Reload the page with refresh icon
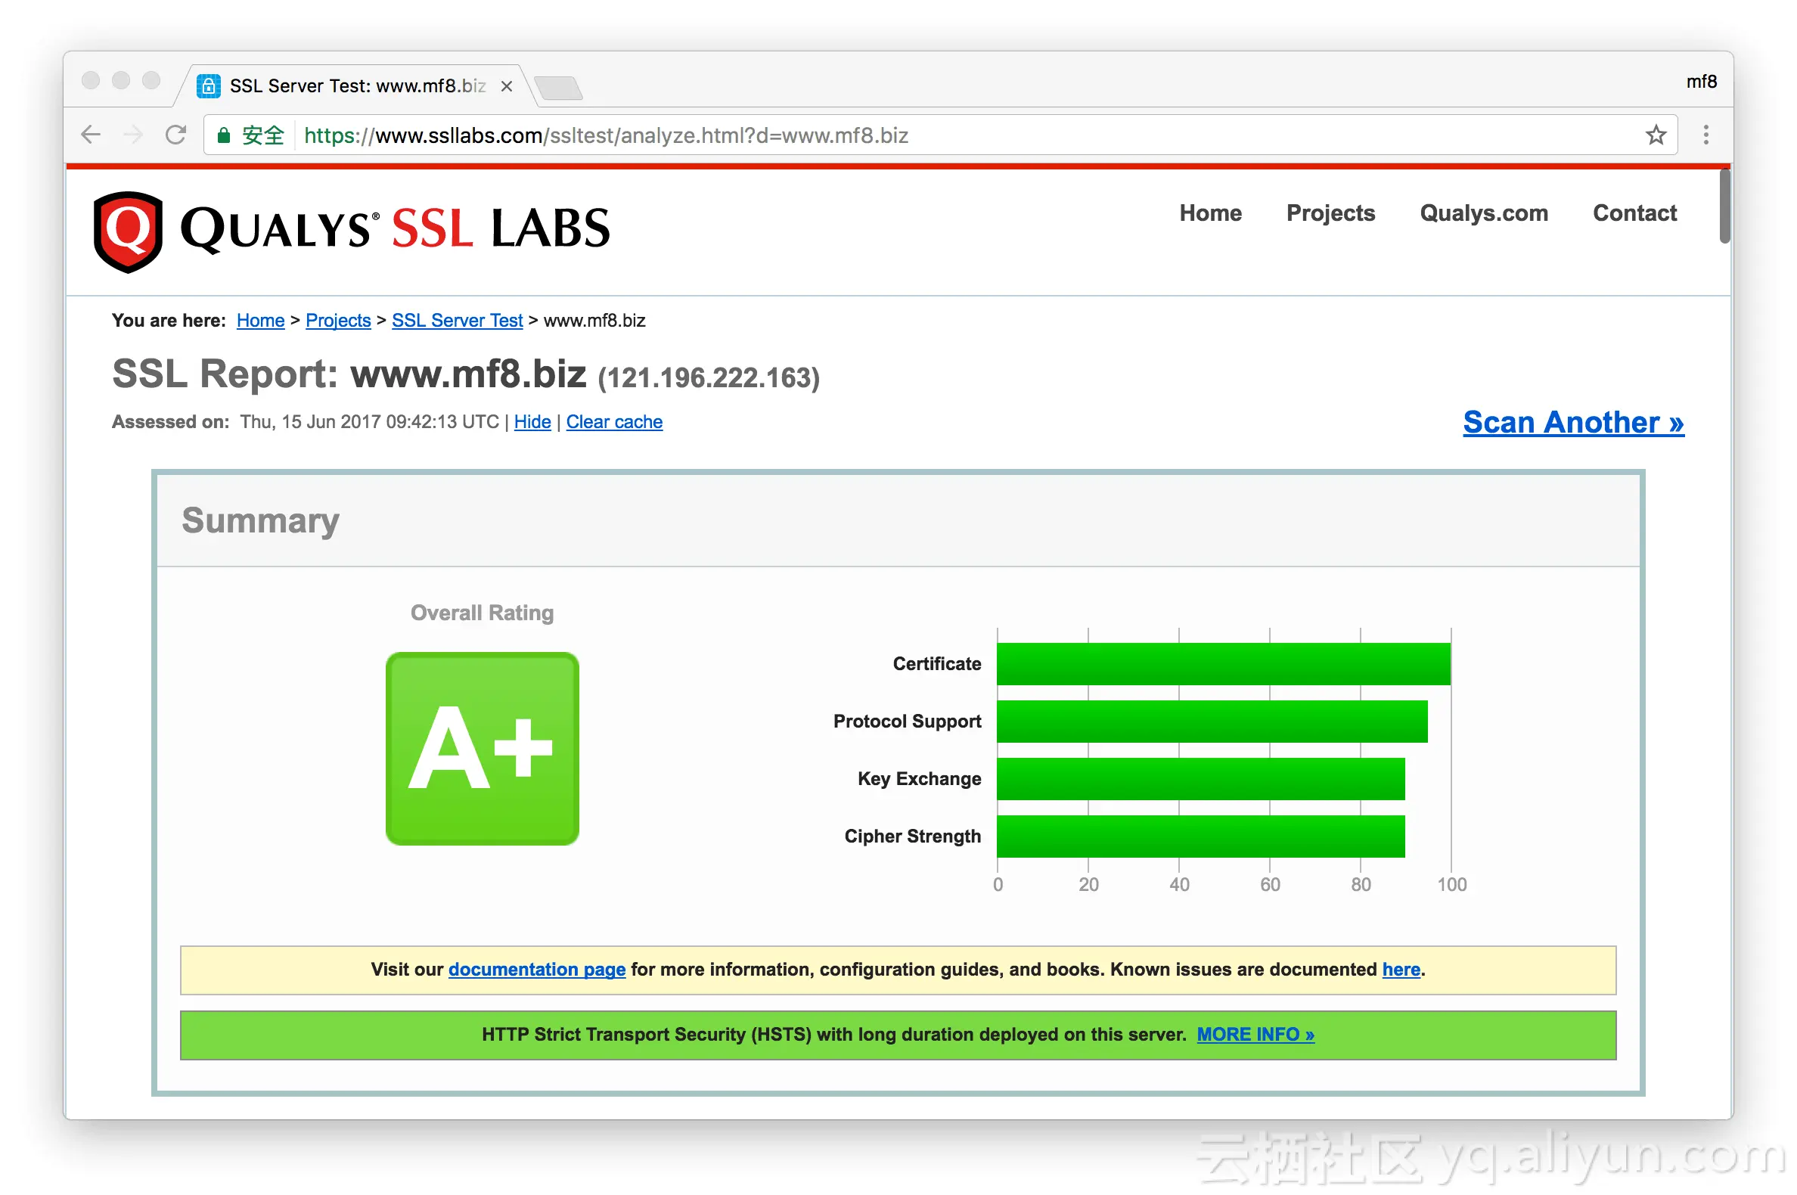 point(176,135)
